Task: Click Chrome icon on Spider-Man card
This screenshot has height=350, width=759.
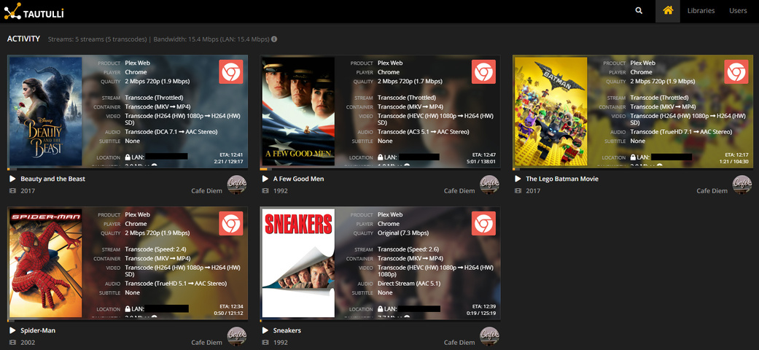Action: point(231,224)
